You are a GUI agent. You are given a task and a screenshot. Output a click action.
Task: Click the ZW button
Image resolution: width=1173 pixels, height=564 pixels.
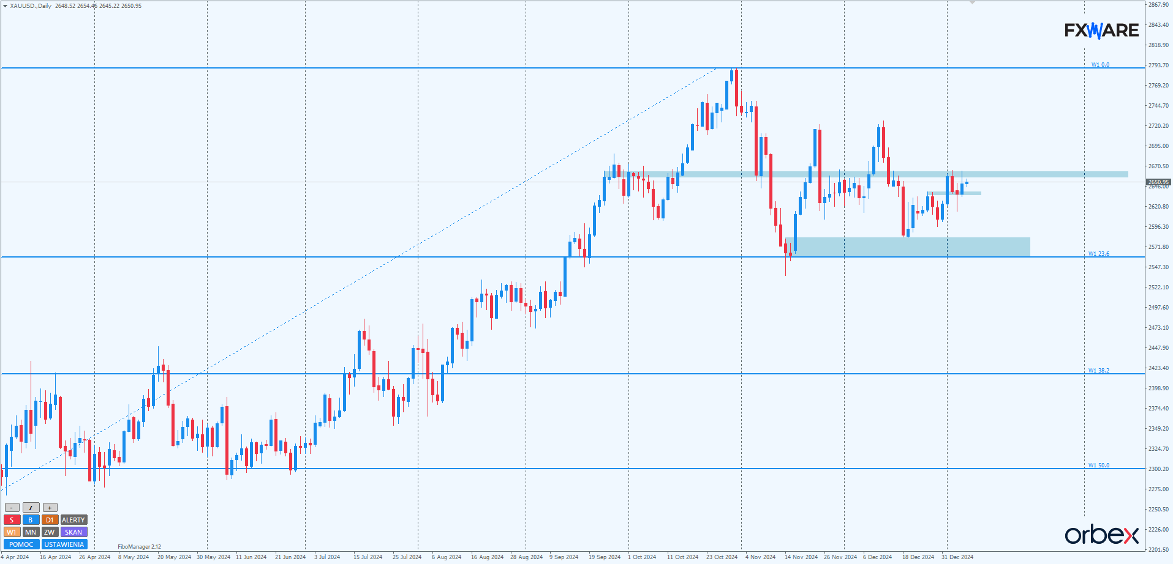click(x=50, y=532)
